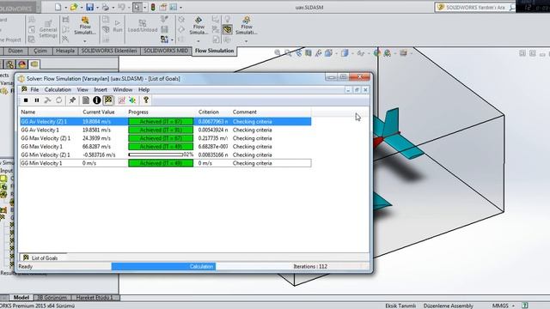Click the Comment column header
Viewport: 550px width, 309px height.
click(244, 112)
